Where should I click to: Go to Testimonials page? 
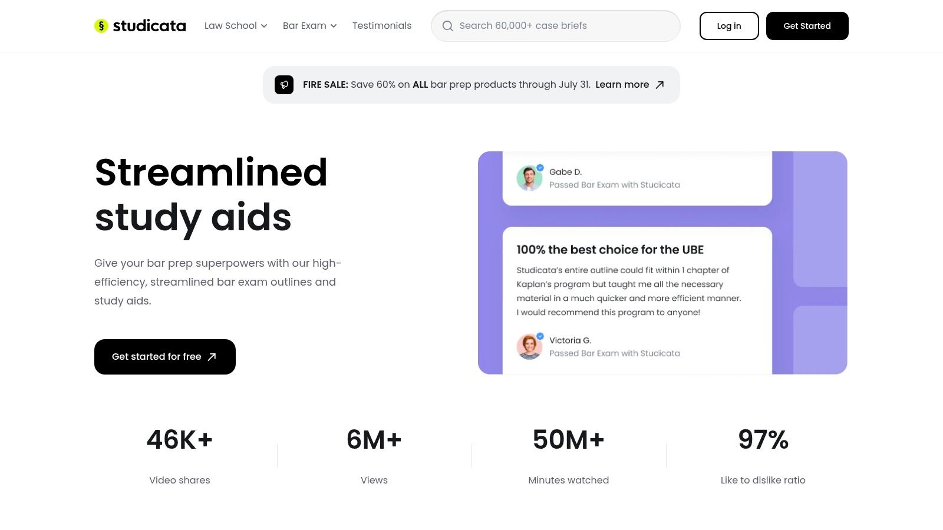[382, 26]
